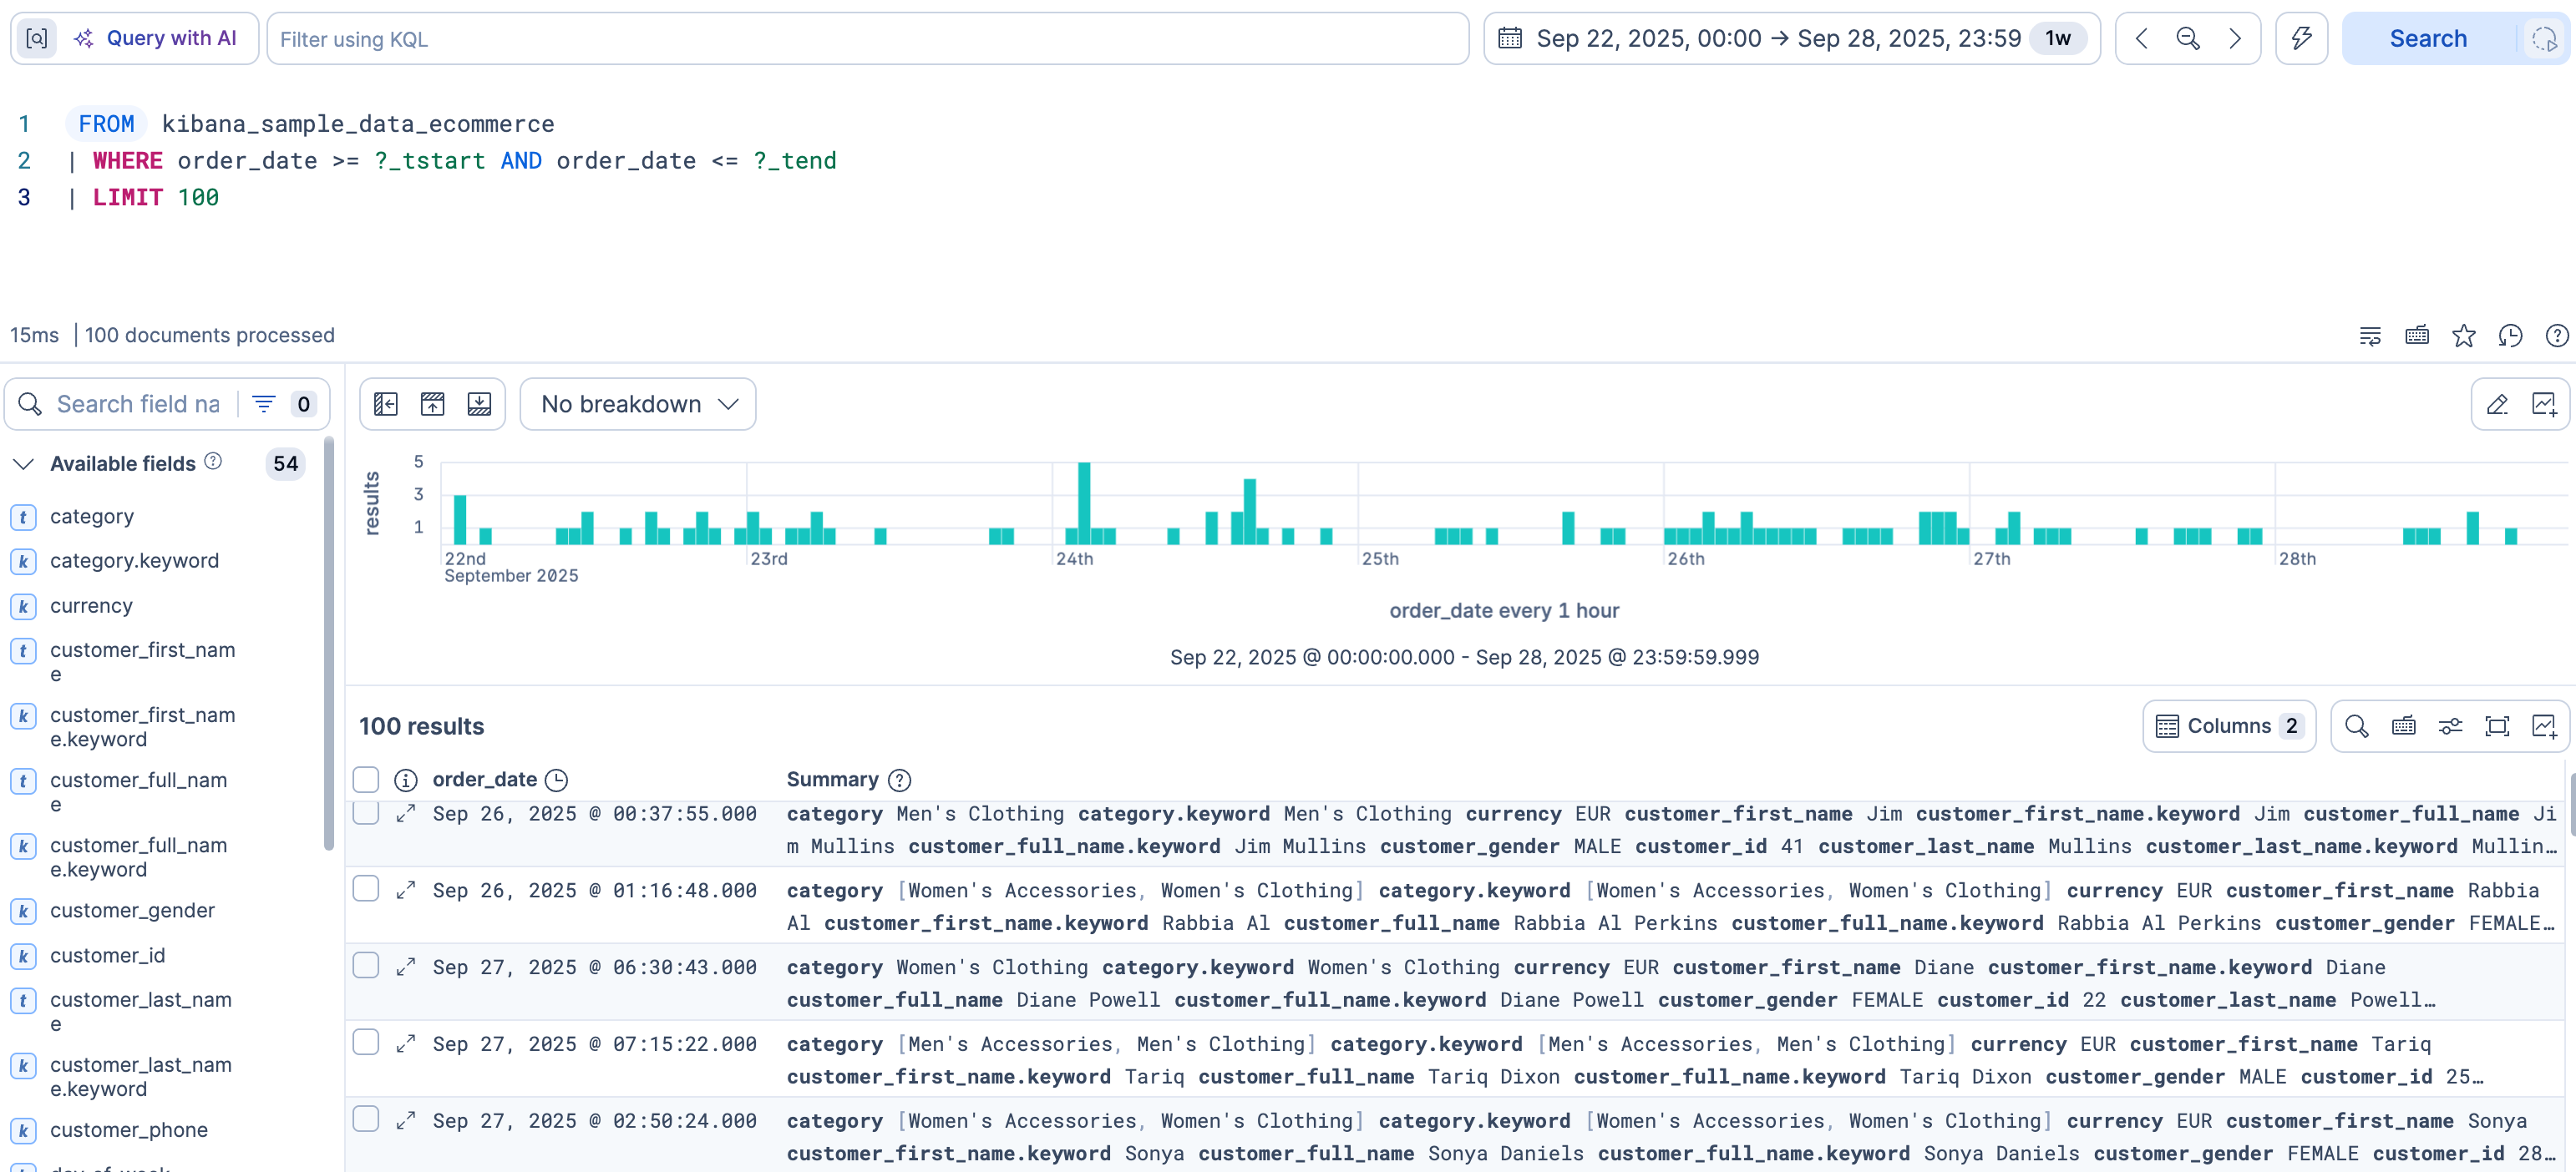Edit visualization pencil icon
Screen dimensions: 2576x1172
pyautogui.click(x=2497, y=404)
